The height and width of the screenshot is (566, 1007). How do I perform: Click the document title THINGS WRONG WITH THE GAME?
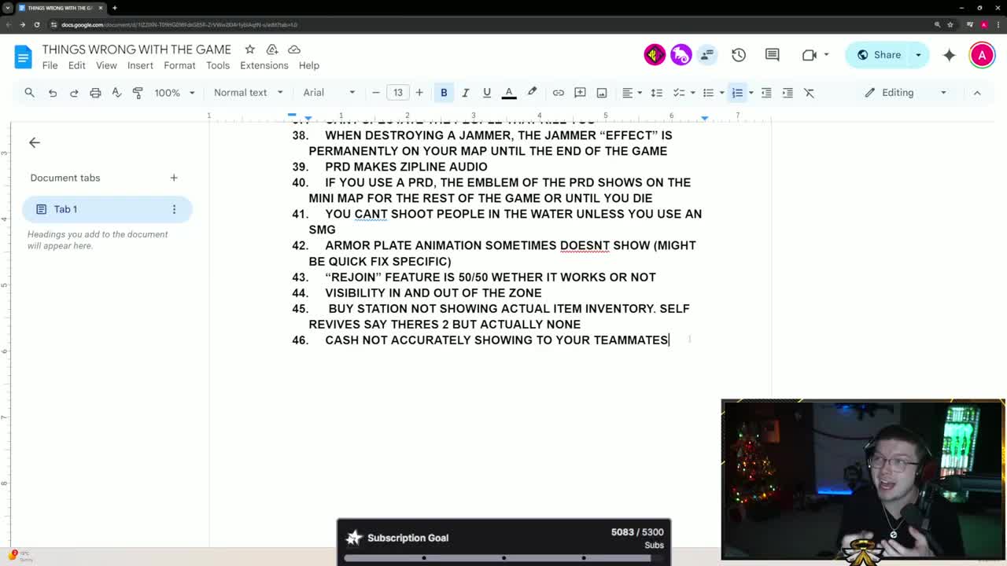136,49
